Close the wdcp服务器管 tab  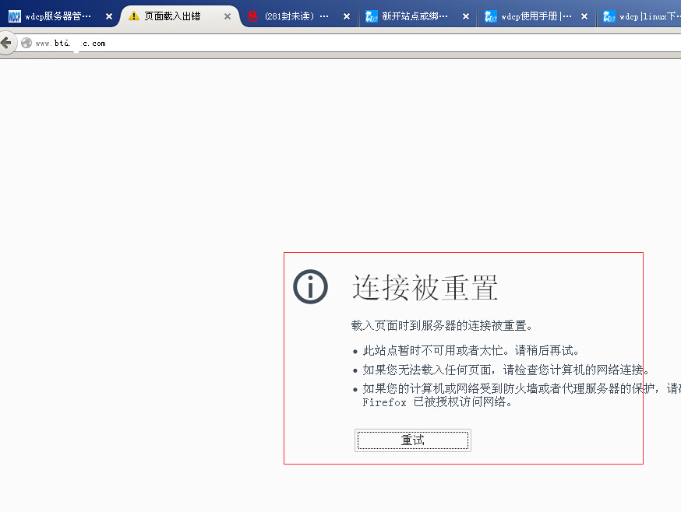pyautogui.click(x=108, y=16)
